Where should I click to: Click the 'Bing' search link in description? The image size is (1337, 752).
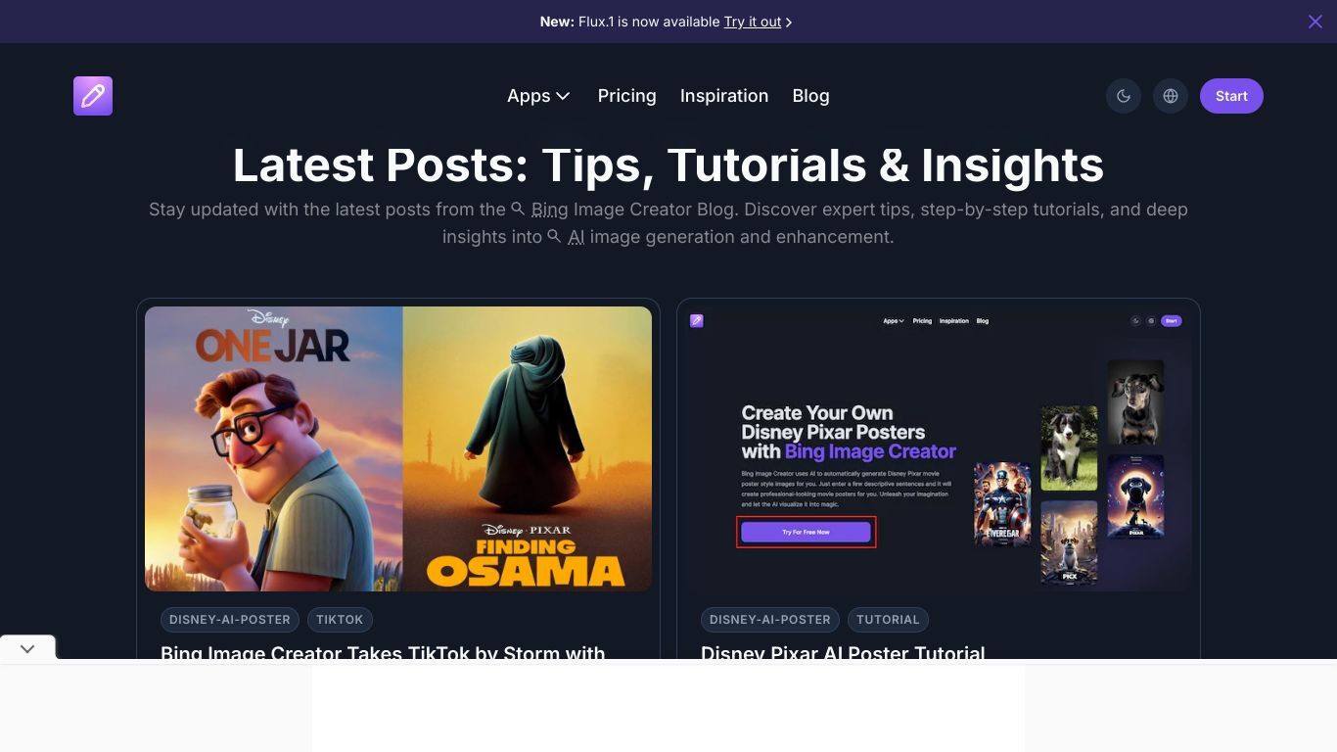(x=539, y=210)
